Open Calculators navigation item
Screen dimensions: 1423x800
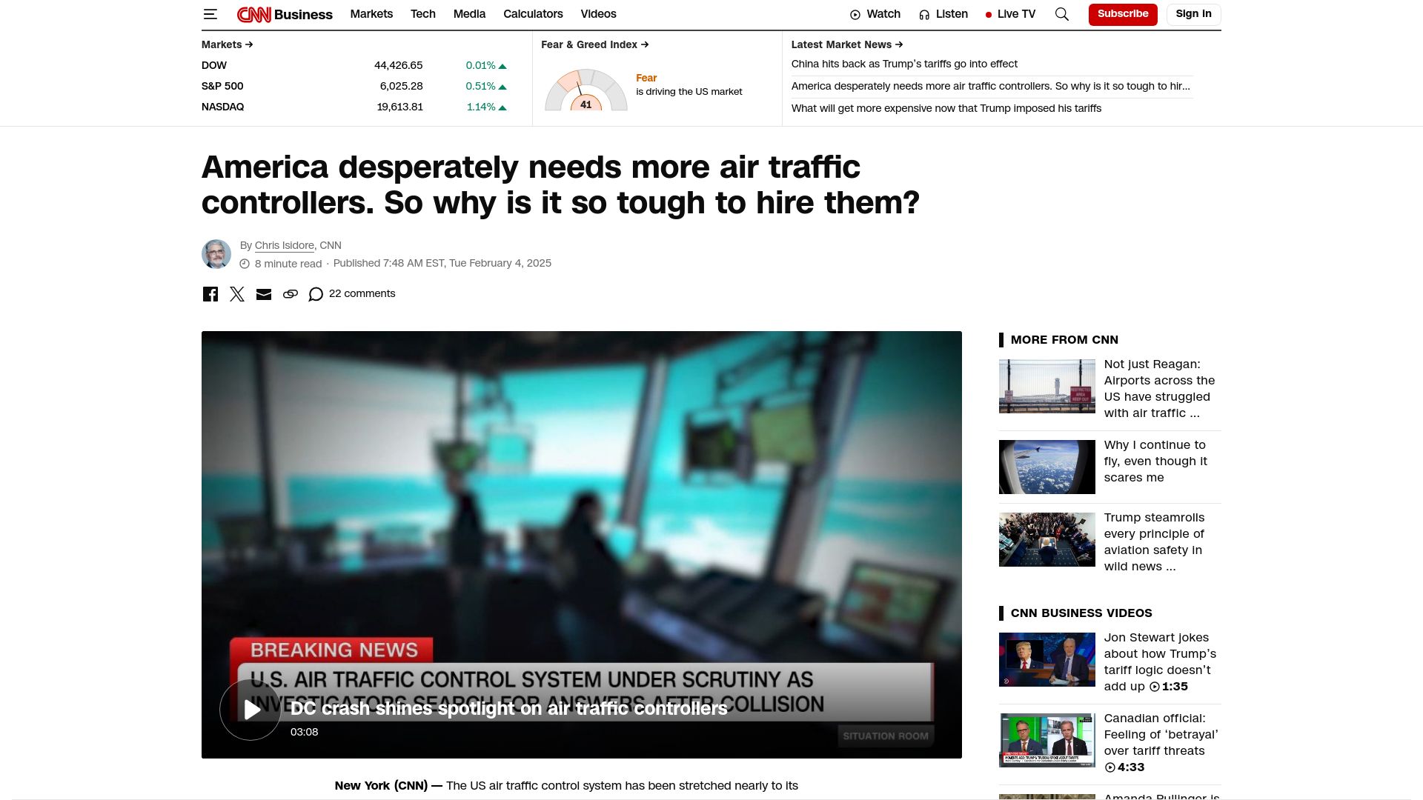coord(533,14)
